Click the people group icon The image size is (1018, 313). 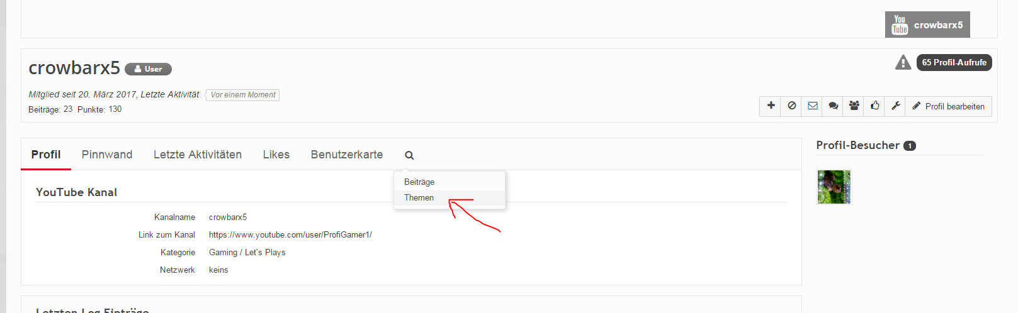coord(854,106)
